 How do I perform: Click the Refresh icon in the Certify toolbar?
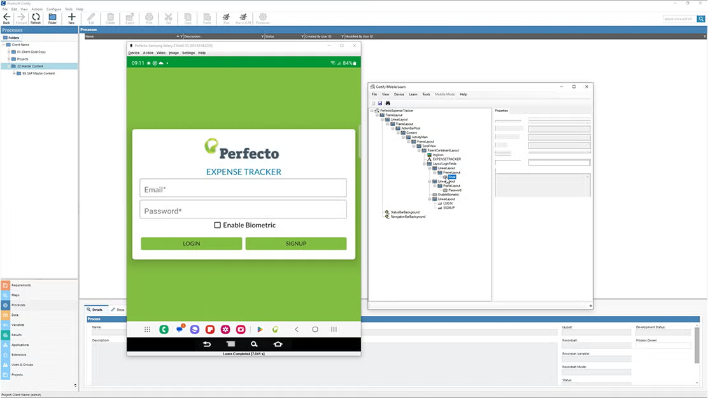[x=36, y=17]
